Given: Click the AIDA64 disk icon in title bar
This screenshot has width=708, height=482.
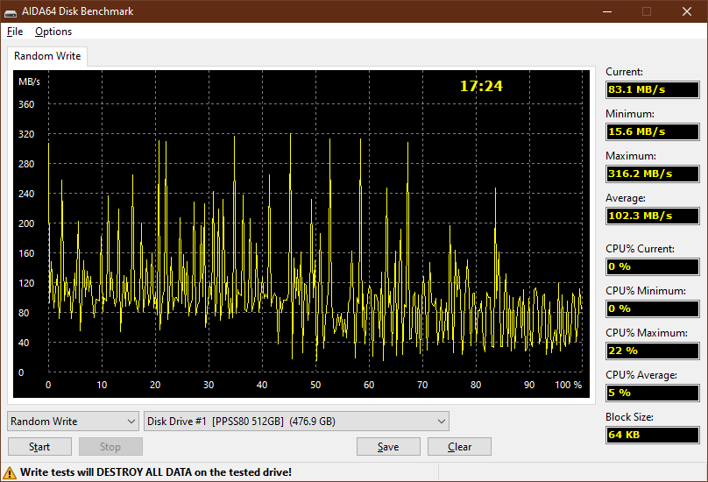Looking at the screenshot, I should tap(11, 12).
